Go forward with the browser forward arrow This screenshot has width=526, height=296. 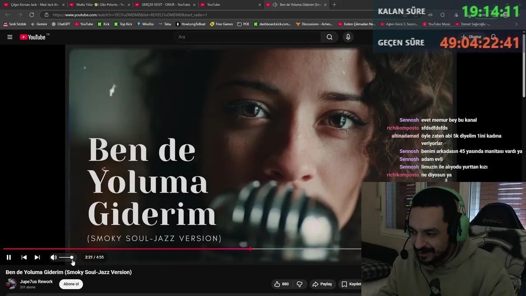coord(20,15)
